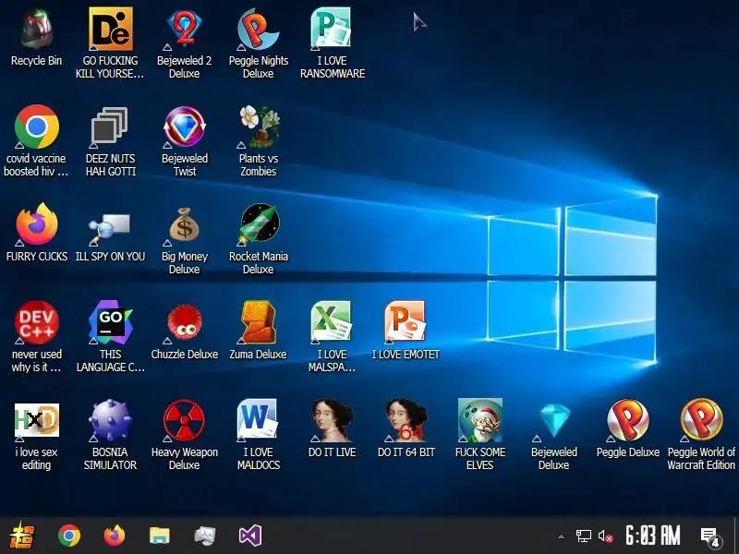Open the 6:03 AM taskbar clock
Image resolution: width=739 pixels, height=554 pixels.
tap(653, 536)
